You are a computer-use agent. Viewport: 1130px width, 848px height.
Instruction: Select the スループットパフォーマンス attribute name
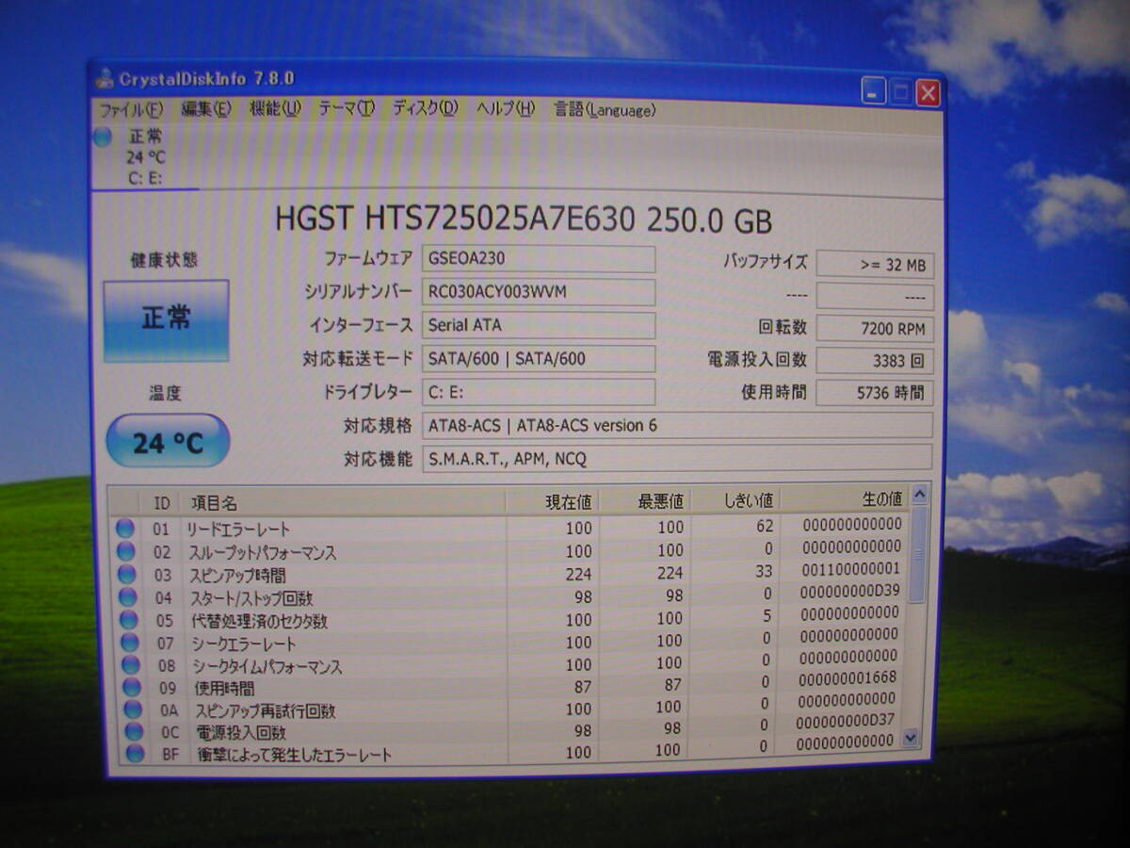pos(261,553)
